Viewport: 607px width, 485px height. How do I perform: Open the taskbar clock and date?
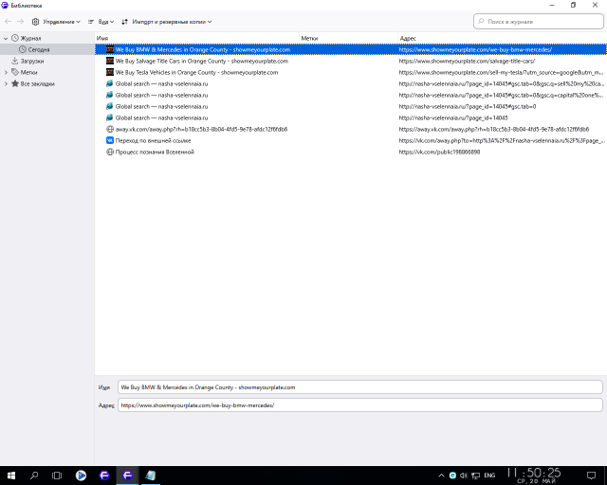534,476
